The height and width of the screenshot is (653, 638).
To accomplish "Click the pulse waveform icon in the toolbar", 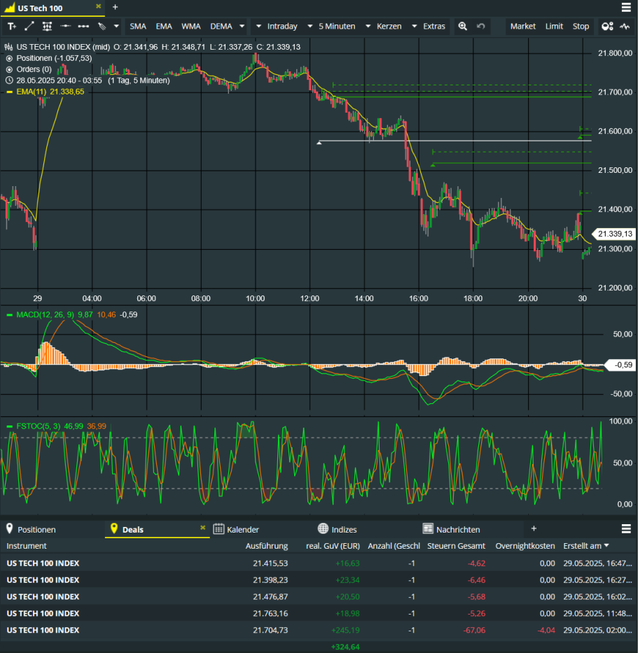I will tap(624, 26).
